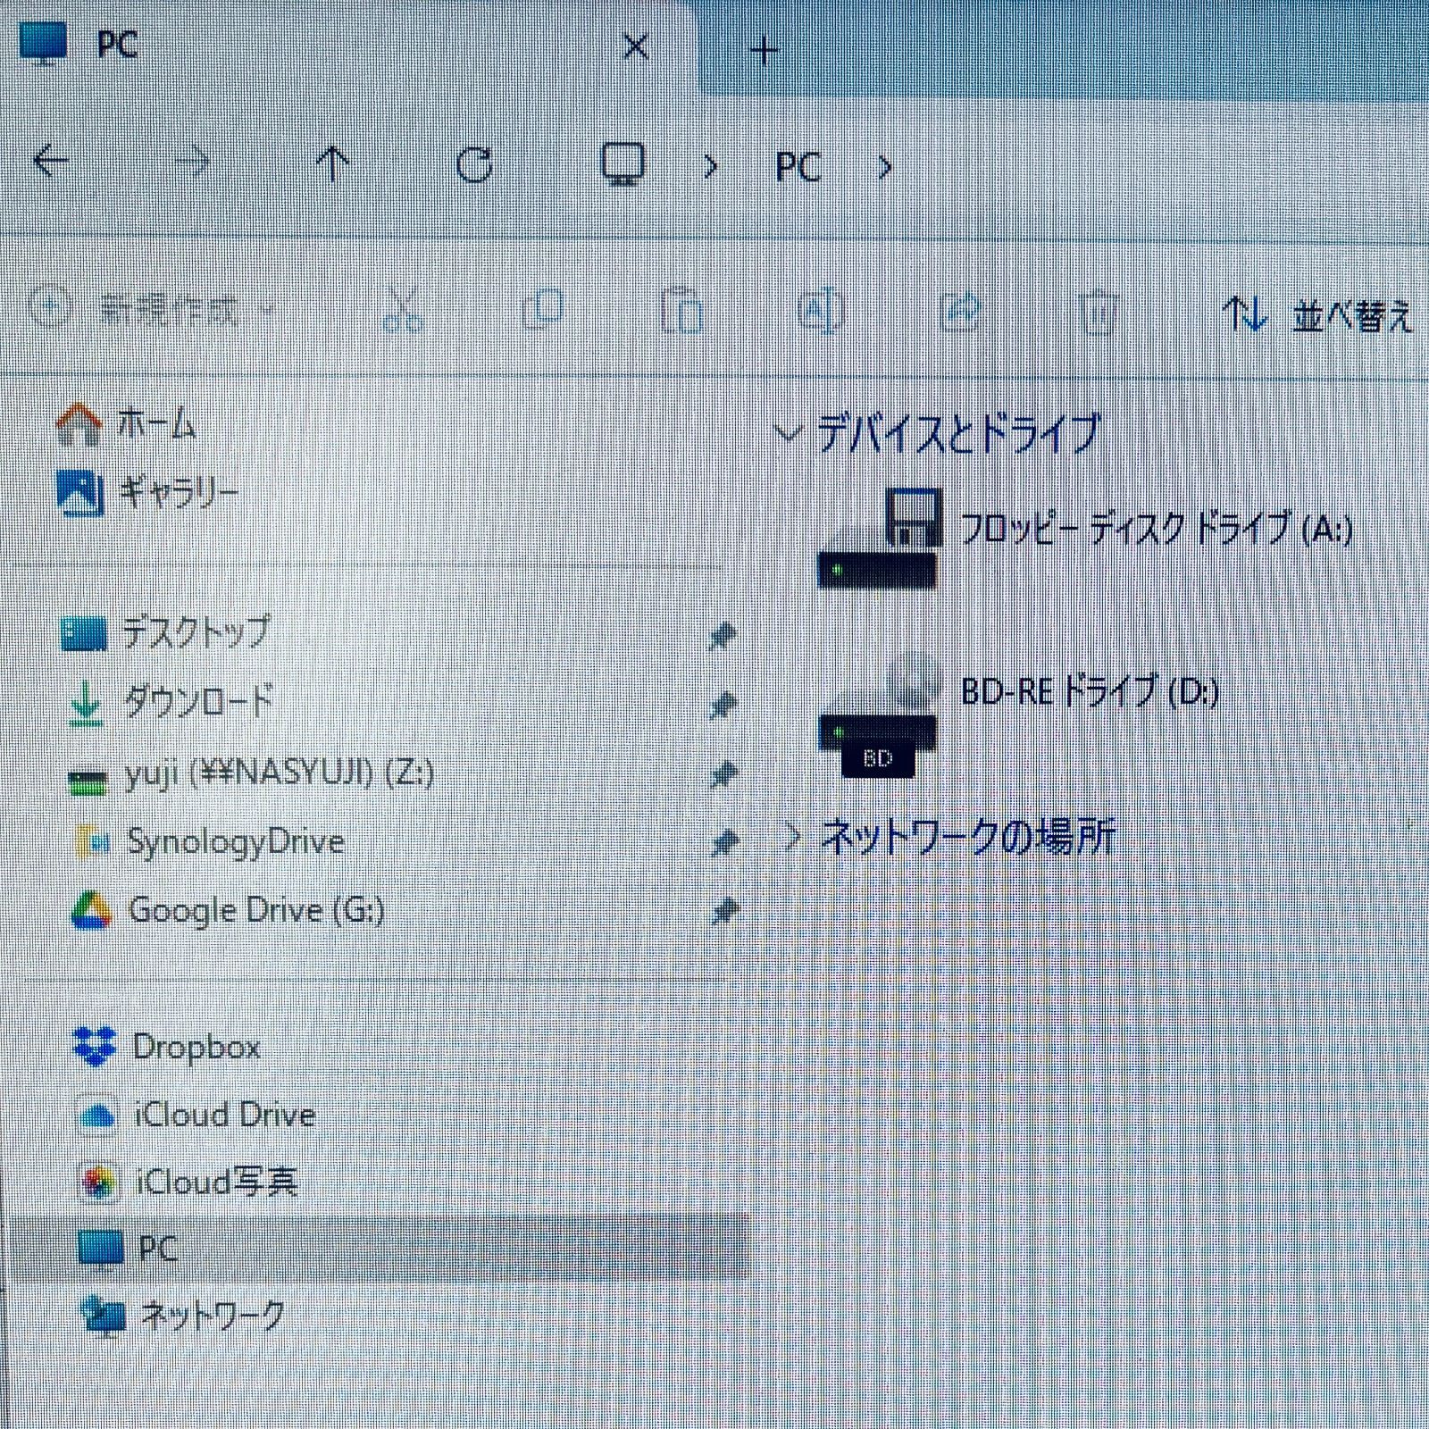Go back with the left arrow button
1429x1429 pixels.
tap(52, 162)
